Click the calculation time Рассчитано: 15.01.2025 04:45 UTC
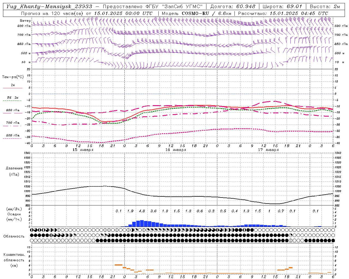The width and height of the screenshot is (349, 279). pos(283,13)
